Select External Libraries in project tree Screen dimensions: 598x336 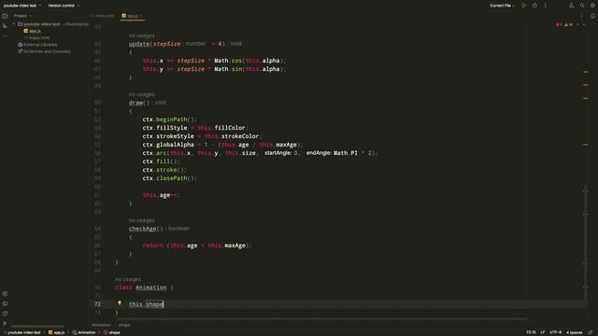(37, 45)
